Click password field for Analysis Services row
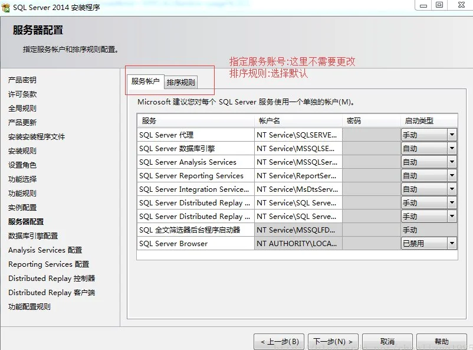473x350 pixels. 371,162
